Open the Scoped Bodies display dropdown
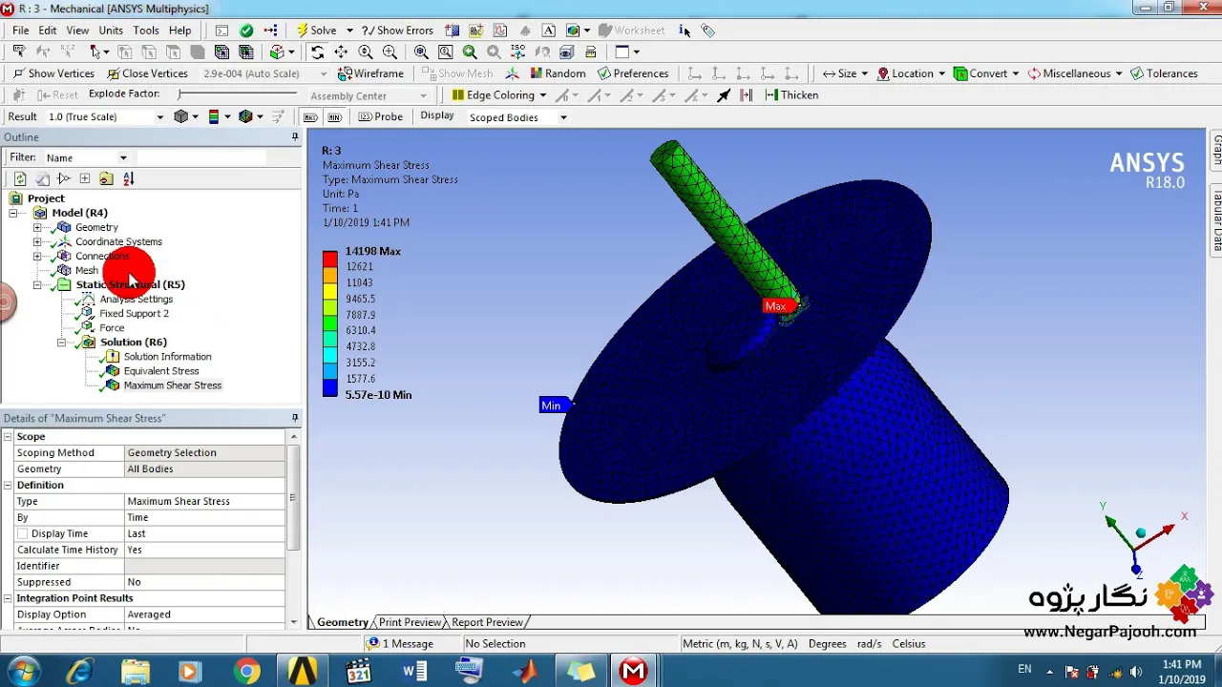 (x=563, y=117)
